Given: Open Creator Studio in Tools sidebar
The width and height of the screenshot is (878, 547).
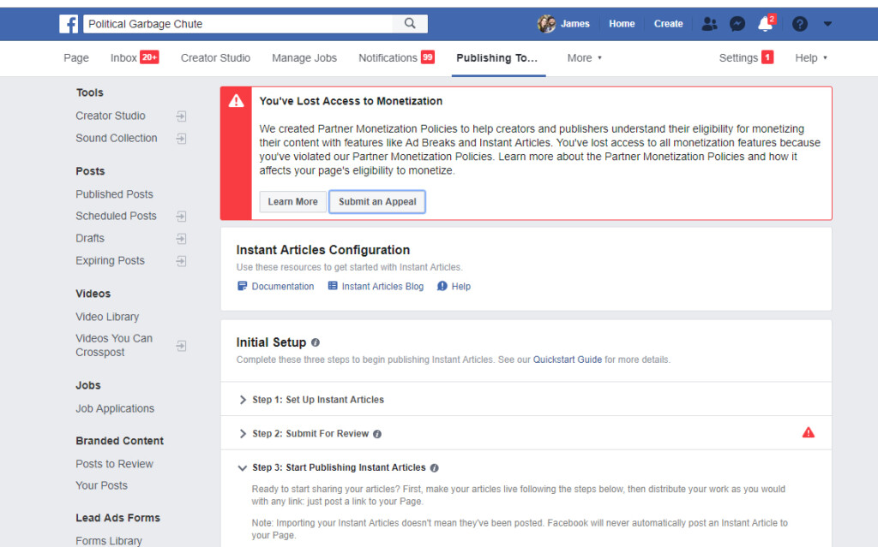Looking at the screenshot, I should click(111, 116).
